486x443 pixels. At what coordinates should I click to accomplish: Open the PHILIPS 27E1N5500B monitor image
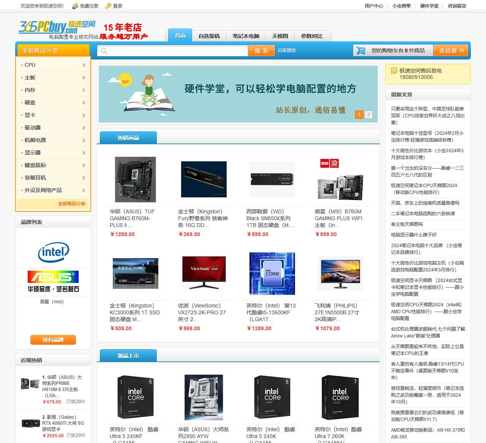pos(341,273)
